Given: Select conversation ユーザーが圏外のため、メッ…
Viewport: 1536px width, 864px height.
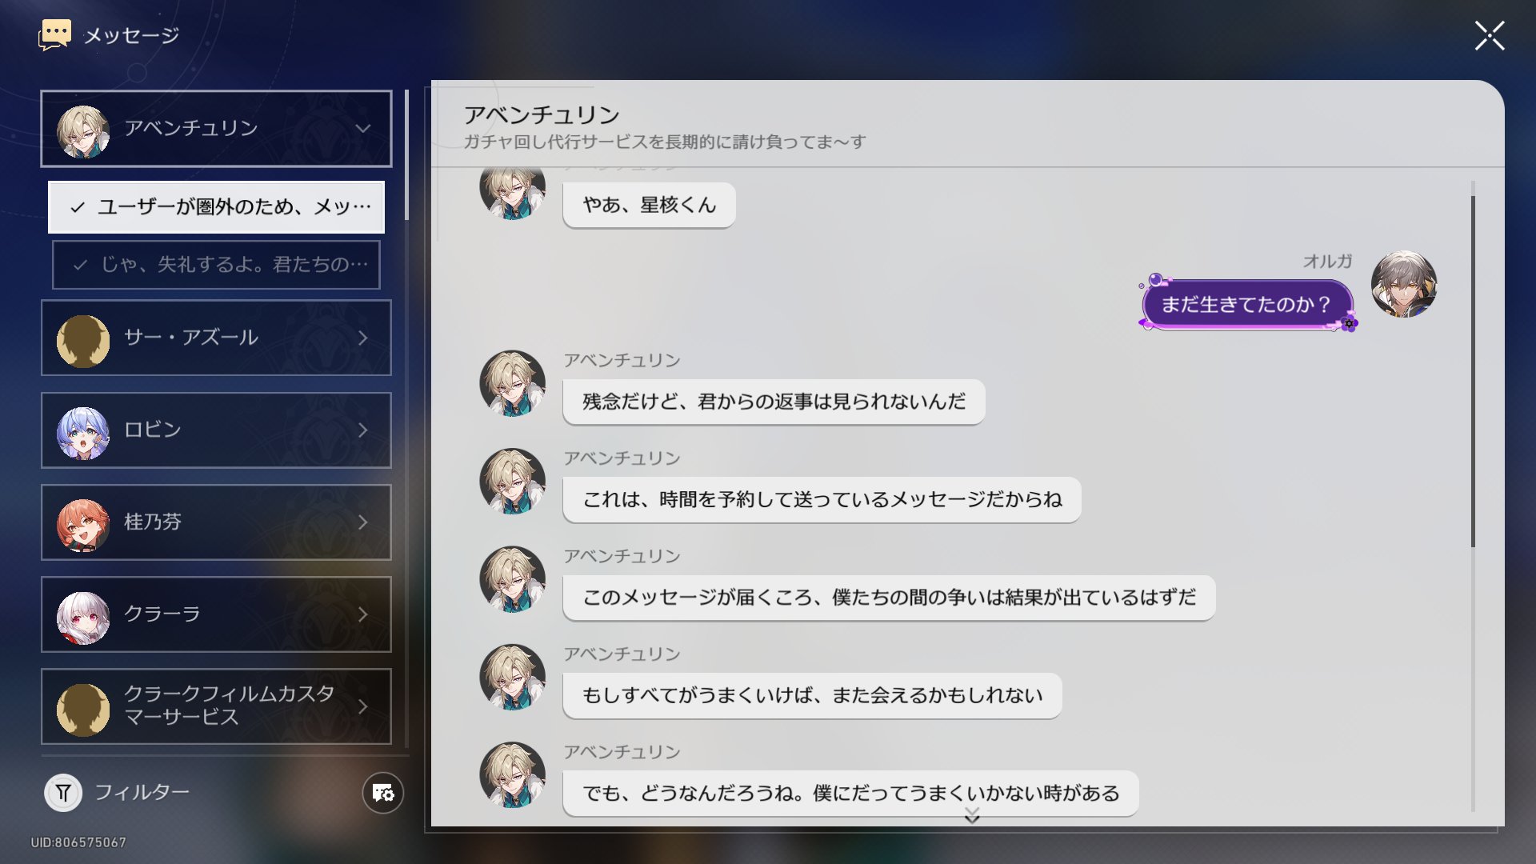Looking at the screenshot, I should pyautogui.click(x=216, y=207).
